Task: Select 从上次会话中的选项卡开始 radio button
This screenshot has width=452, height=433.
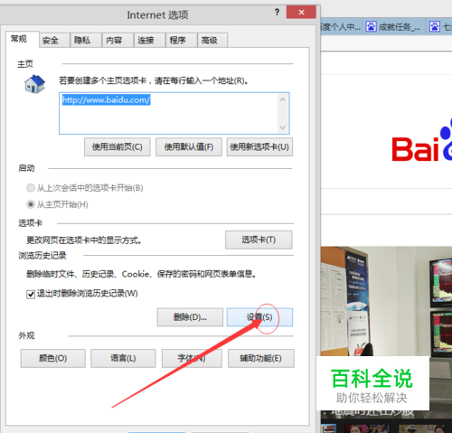Action: 31,188
